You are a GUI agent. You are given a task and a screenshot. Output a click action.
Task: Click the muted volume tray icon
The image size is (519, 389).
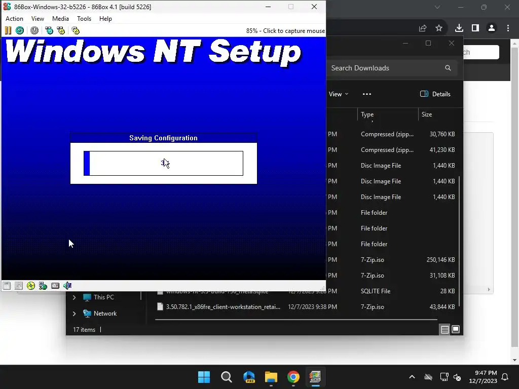pyautogui.click(x=458, y=377)
